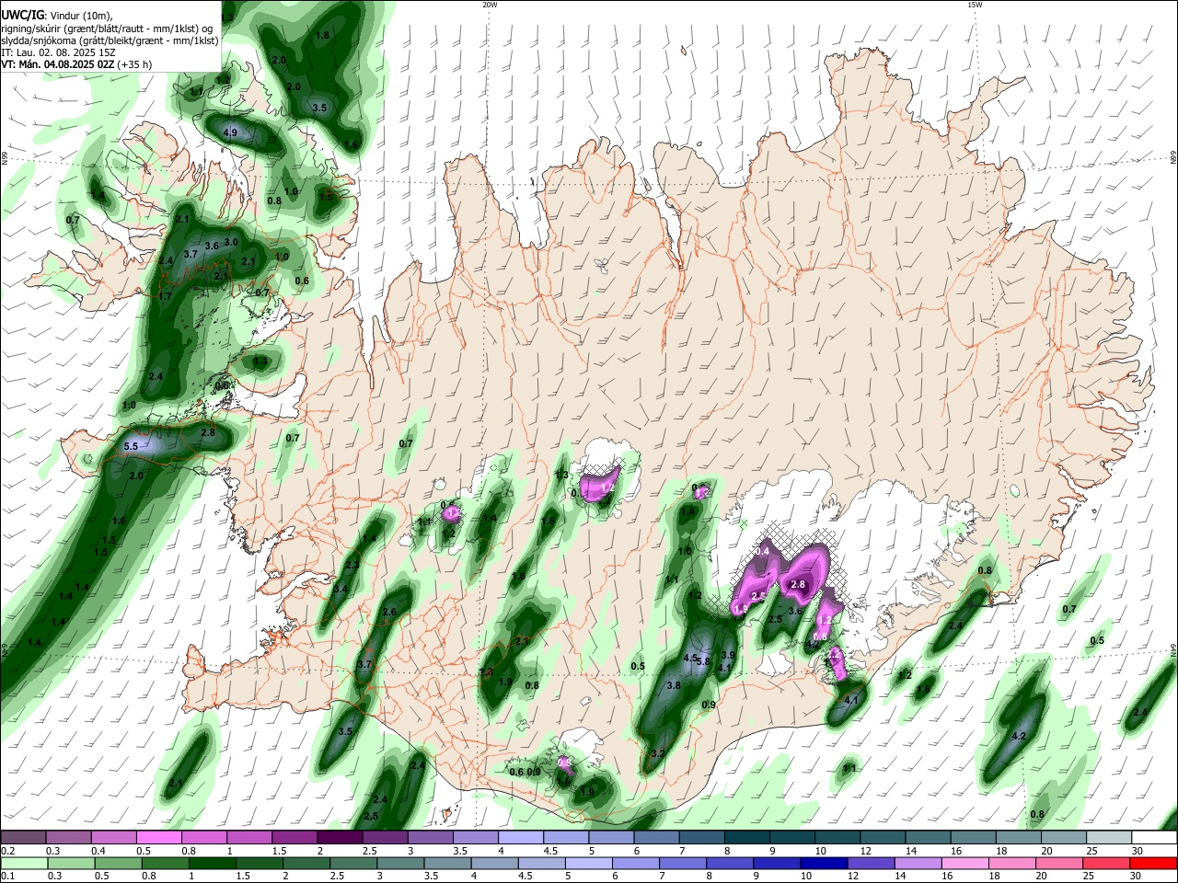Pick the magenta 1–1.5 snow legend swatch
This screenshot has height=883, width=1178.
248,838
